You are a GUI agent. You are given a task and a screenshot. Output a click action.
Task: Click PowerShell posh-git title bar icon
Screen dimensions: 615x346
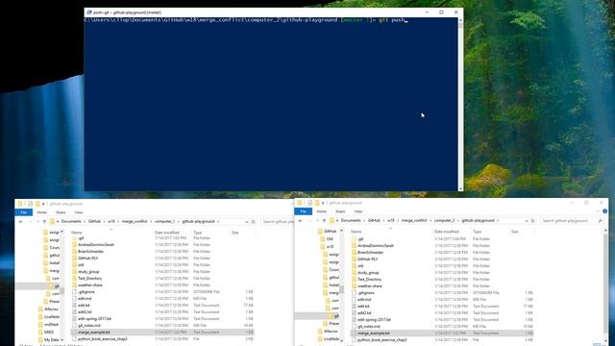[x=89, y=12]
